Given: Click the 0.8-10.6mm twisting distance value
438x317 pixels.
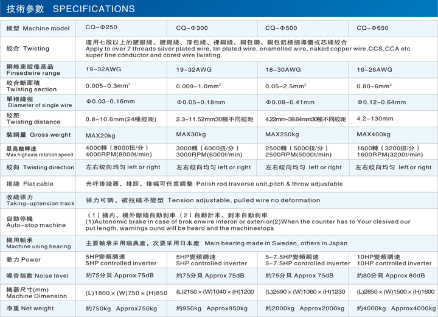Looking at the screenshot, I should pos(120,119).
